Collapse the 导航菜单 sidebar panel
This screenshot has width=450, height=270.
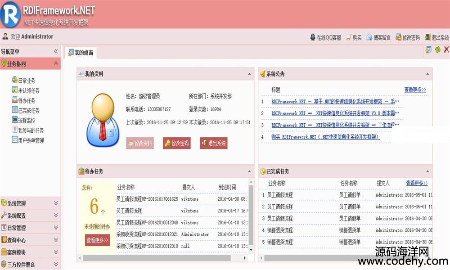[56, 51]
